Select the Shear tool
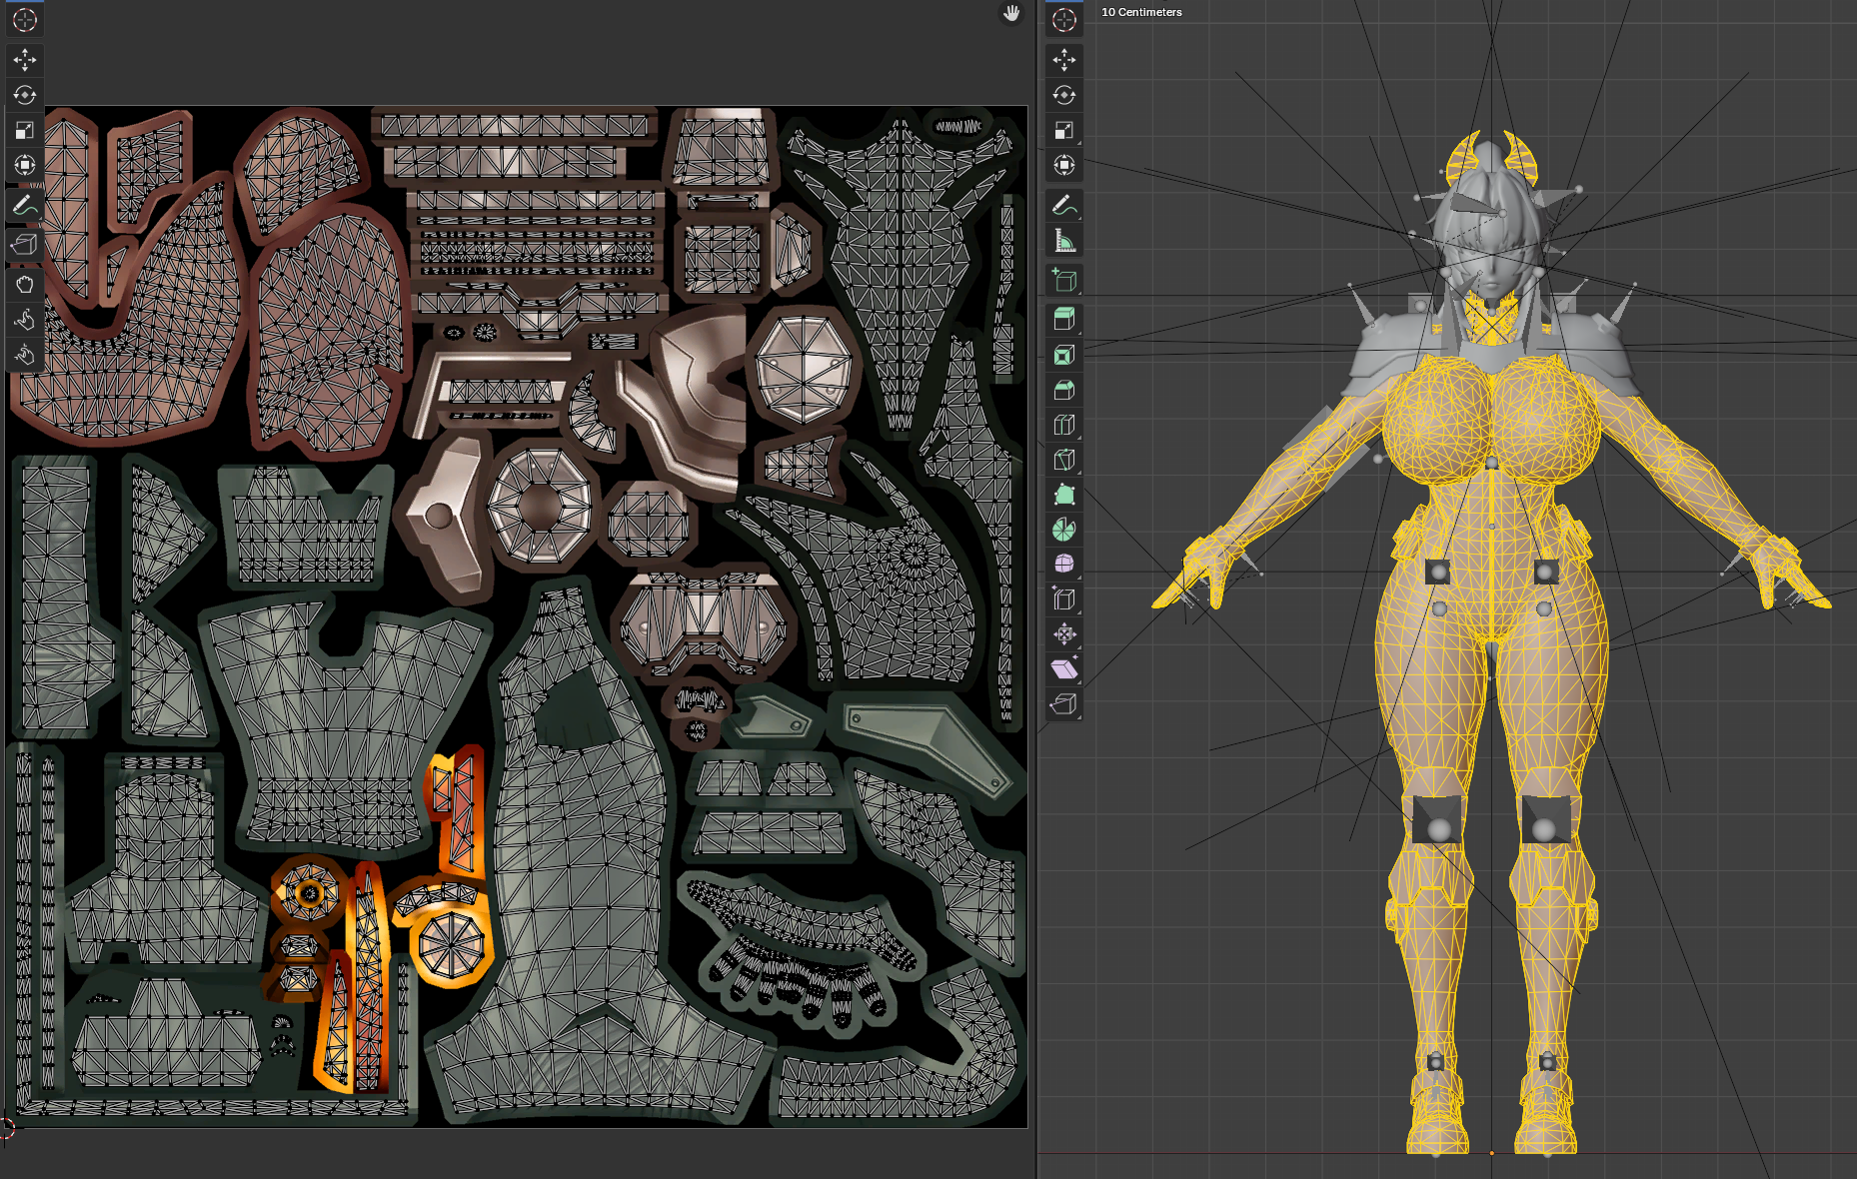Screen dimensions: 1857x1179 (1064, 669)
